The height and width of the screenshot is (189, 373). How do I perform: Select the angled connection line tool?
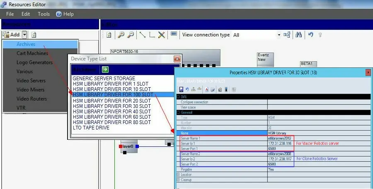click(152, 35)
